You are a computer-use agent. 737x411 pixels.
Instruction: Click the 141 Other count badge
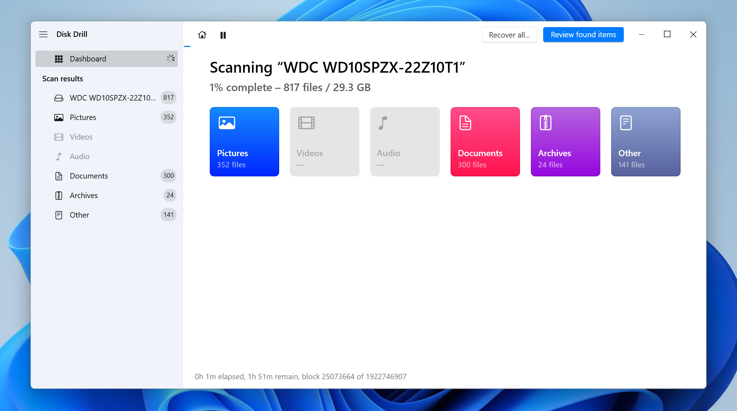tap(169, 215)
